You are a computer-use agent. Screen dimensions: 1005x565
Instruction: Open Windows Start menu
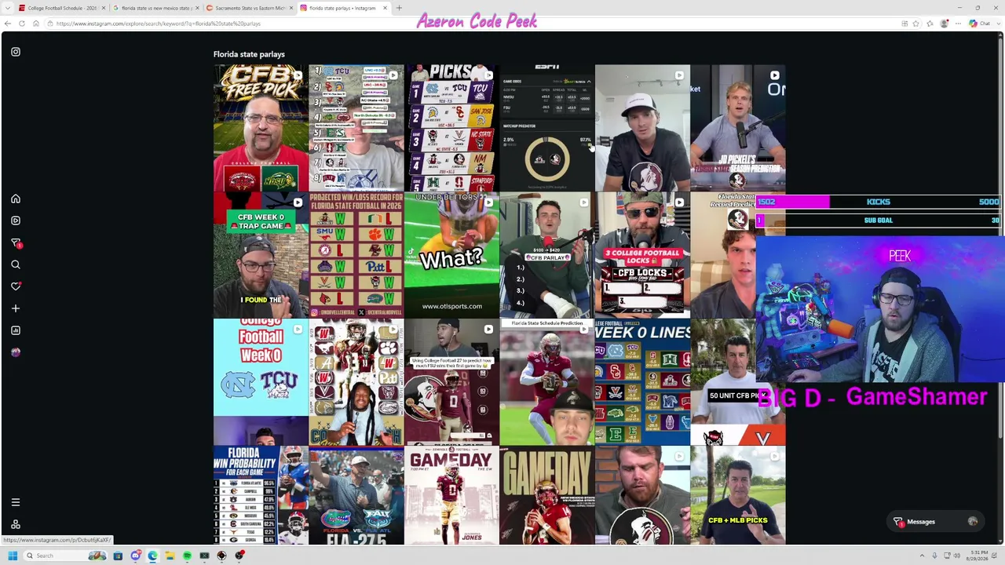pyautogui.click(x=13, y=556)
